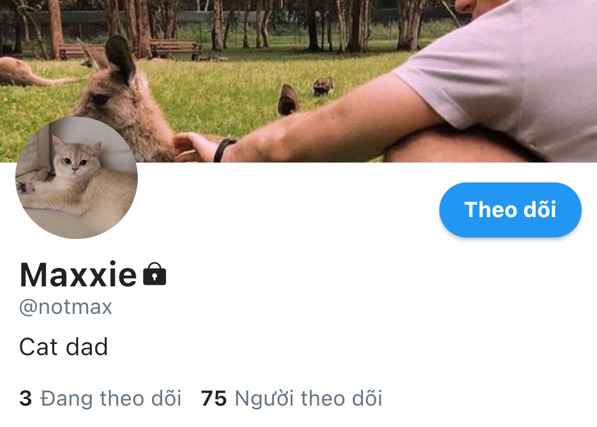Image resolution: width=597 pixels, height=427 pixels.
Task: Open the cat profile picture
Action: click(77, 177)
